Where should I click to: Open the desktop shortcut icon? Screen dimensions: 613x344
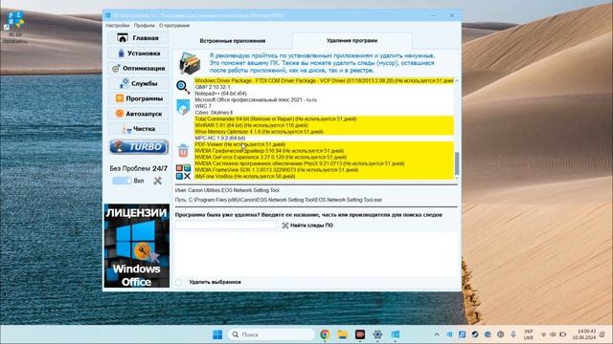click(15, 27)
